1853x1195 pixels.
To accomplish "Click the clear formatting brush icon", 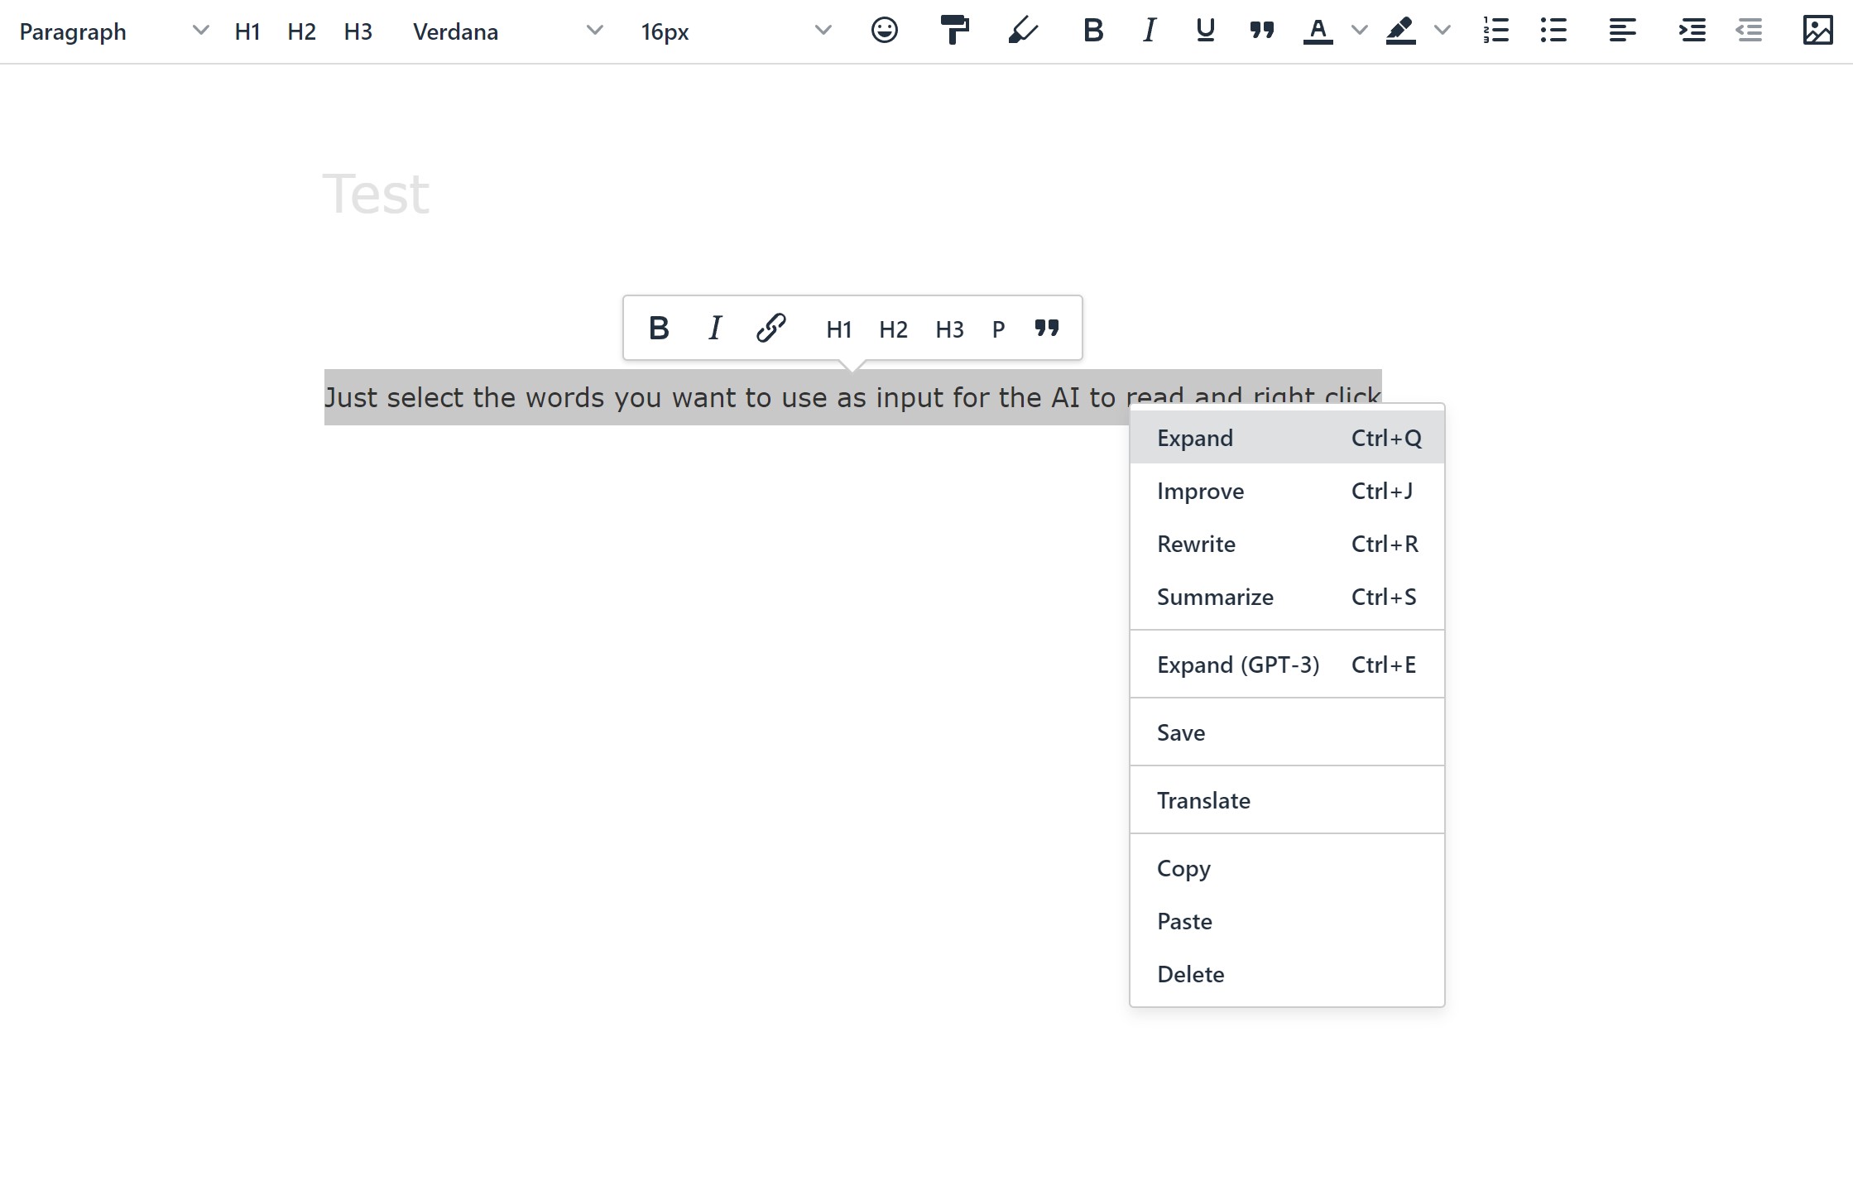I will [1023, 31].
